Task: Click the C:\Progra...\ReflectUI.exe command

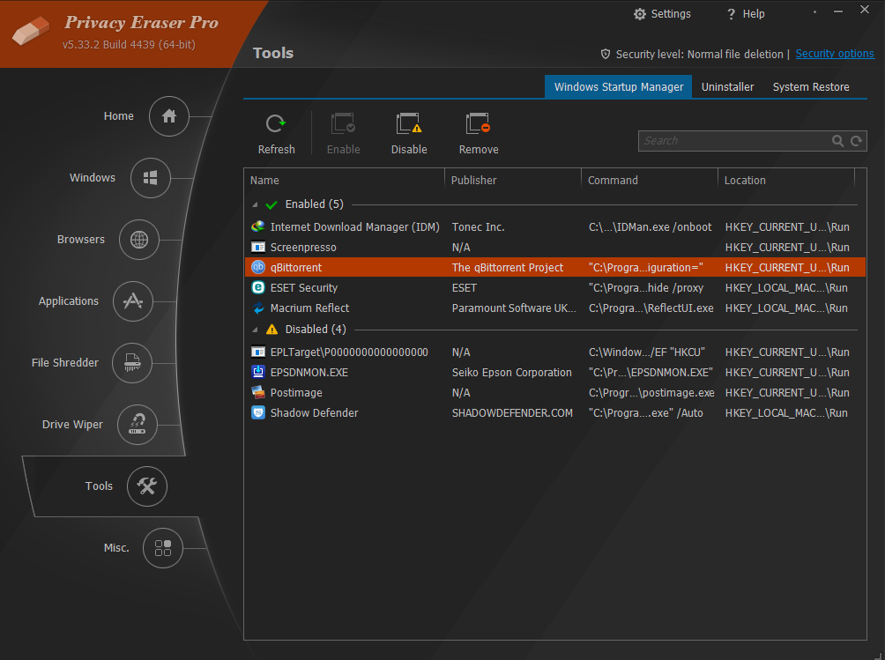Action: (651, 308)
